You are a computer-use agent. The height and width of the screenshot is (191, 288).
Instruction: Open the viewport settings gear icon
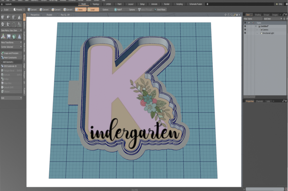tap(237, 15)
